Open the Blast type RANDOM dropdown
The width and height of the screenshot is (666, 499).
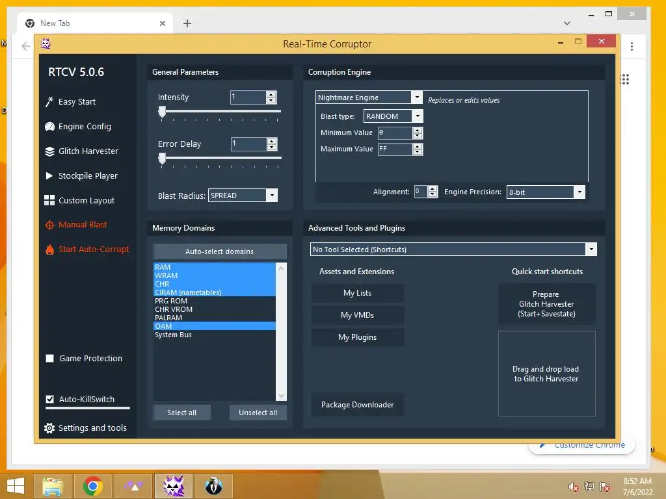click(418, 116)
